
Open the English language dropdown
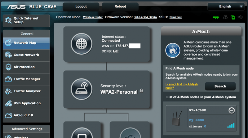[226, 7]
